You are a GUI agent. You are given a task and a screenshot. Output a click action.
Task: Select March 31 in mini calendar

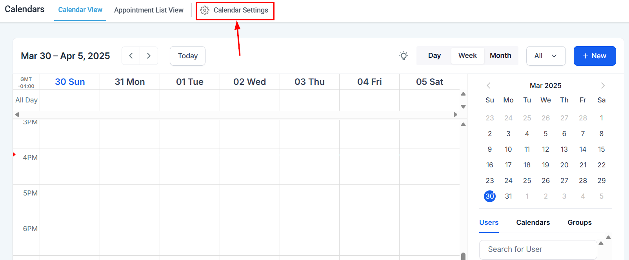coord(508,196)
